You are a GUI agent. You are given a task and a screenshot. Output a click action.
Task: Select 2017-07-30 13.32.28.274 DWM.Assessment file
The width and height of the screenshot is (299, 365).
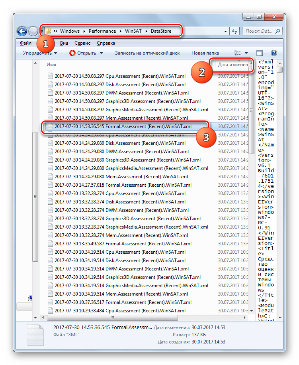click(x=122, y=210)
